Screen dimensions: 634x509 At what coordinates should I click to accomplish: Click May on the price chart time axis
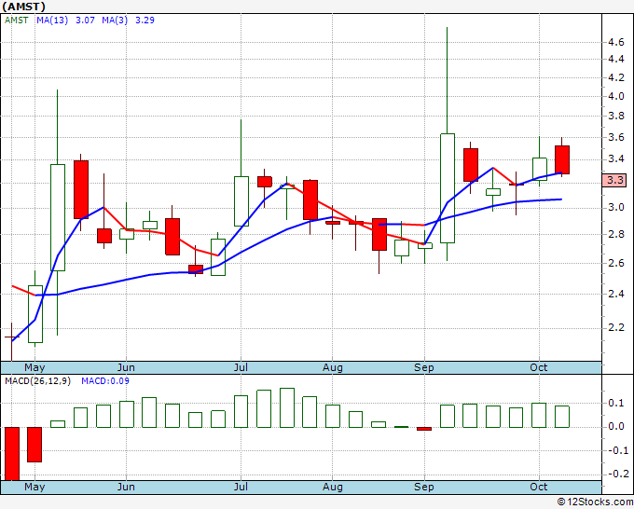[x=34, y=367]
